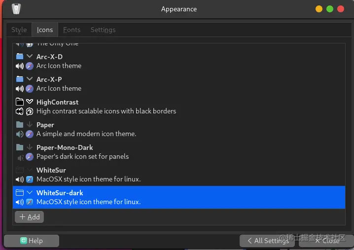Click the WhiteSur Safari compass icon
354x250 pixels.
30,179
